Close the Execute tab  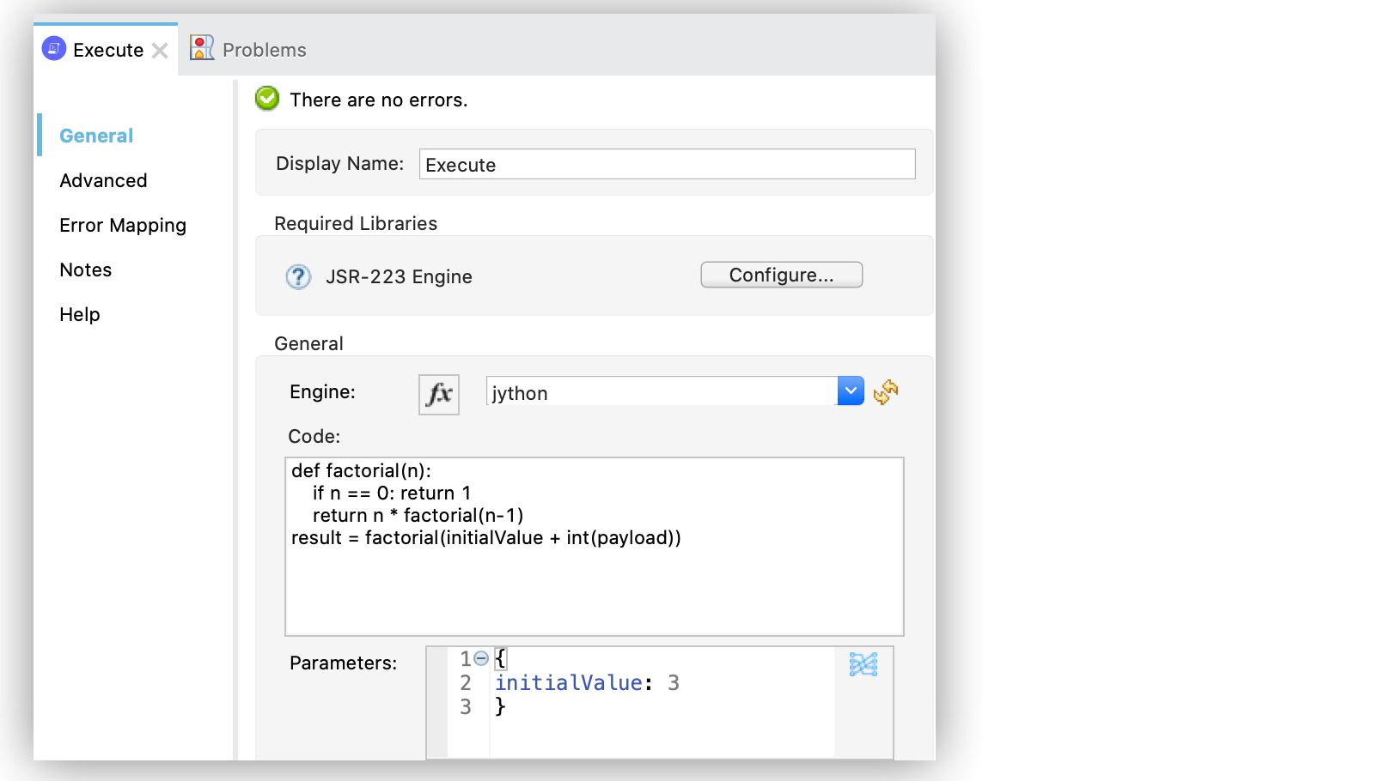[x=160, y=51]
